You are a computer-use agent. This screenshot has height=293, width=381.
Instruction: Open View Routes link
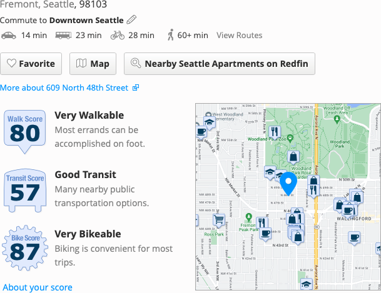[x=239, y=36]
